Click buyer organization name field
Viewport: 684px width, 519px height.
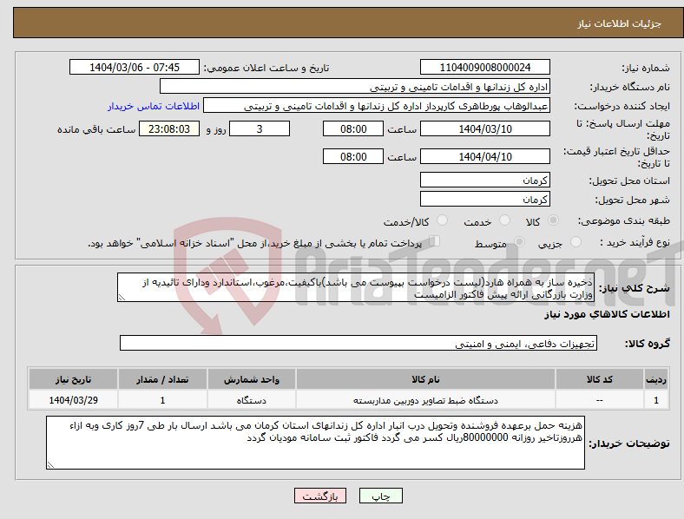(355, 86)
